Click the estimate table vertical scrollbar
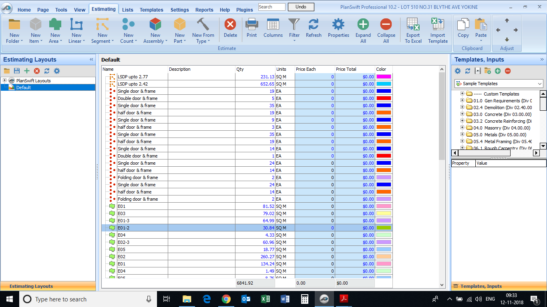 click(442, 116)
